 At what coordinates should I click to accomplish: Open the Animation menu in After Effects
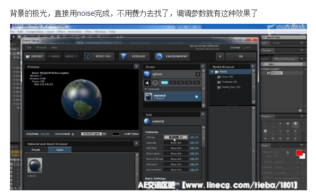75,32
